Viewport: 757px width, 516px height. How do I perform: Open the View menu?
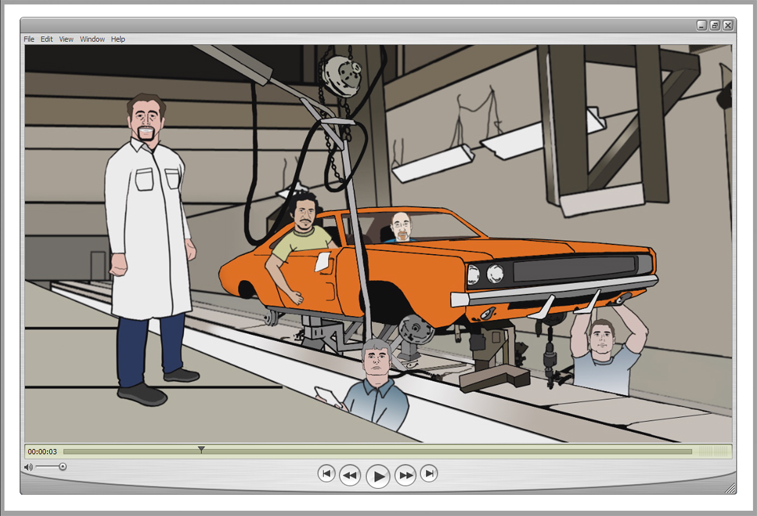[66, 39]
